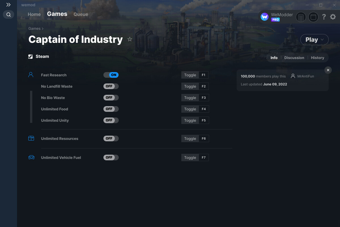The height and width of the screenshot is (227, 340).
Task: Open the search icon in sidebar
Action: 8,14
